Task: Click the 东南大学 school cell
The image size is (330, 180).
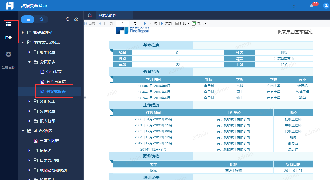Action: pyautogui.click(x=273, y=86)
